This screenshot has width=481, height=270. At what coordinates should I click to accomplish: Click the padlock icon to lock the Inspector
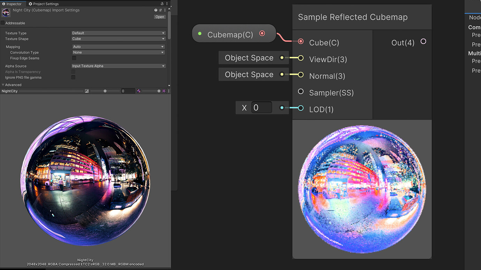pyautogui.click(x=162, y=3)
